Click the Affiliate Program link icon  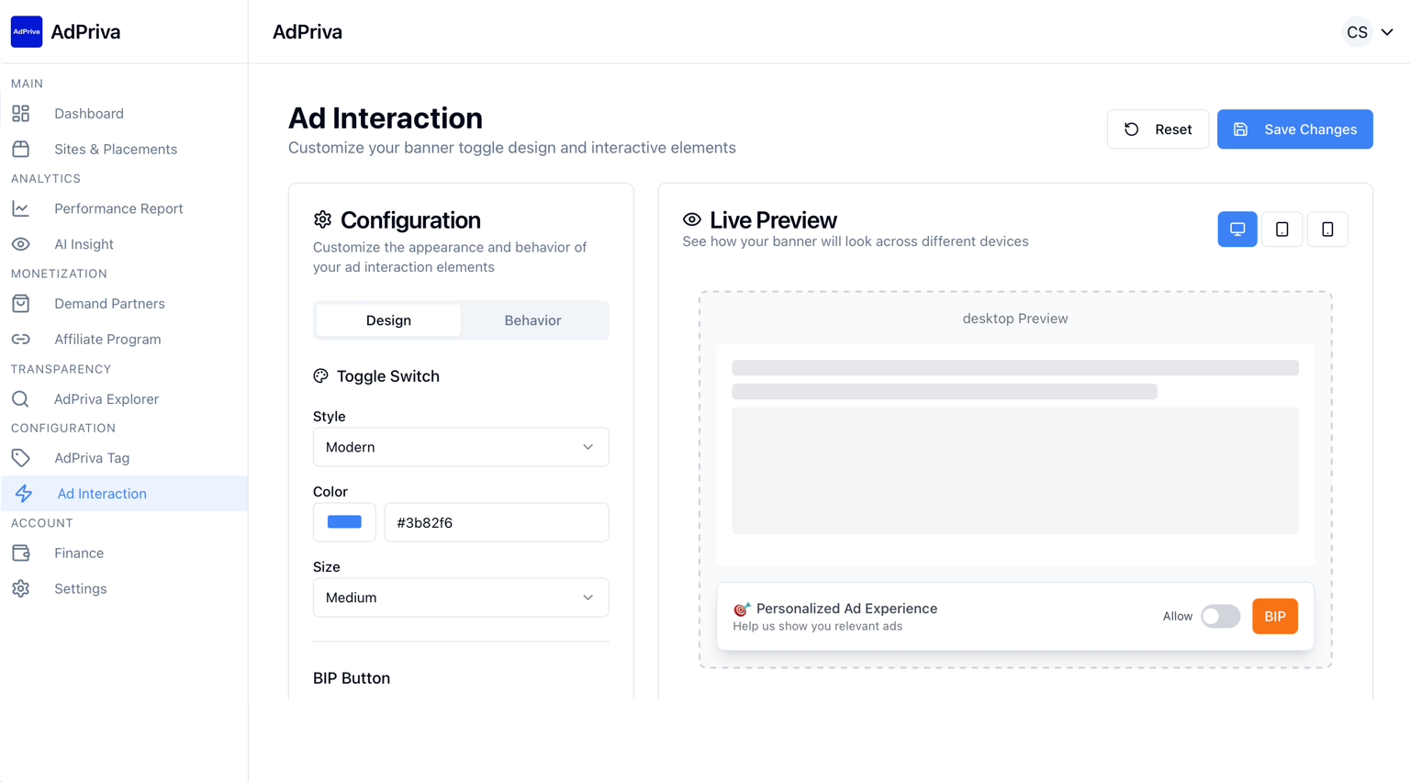pos(21,340)
